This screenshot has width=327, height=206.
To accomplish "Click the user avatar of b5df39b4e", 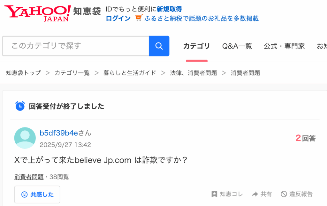I will tap(25, 138).
